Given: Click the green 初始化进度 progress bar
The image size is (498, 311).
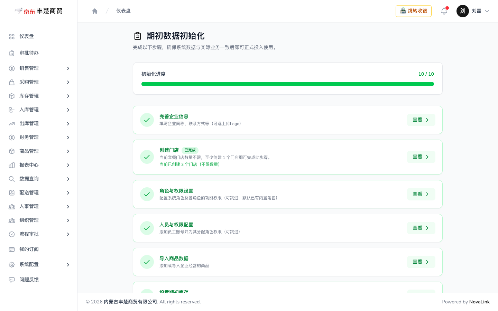Looking at the screenshot, I should pyautogui.click(x=288, y=84).
